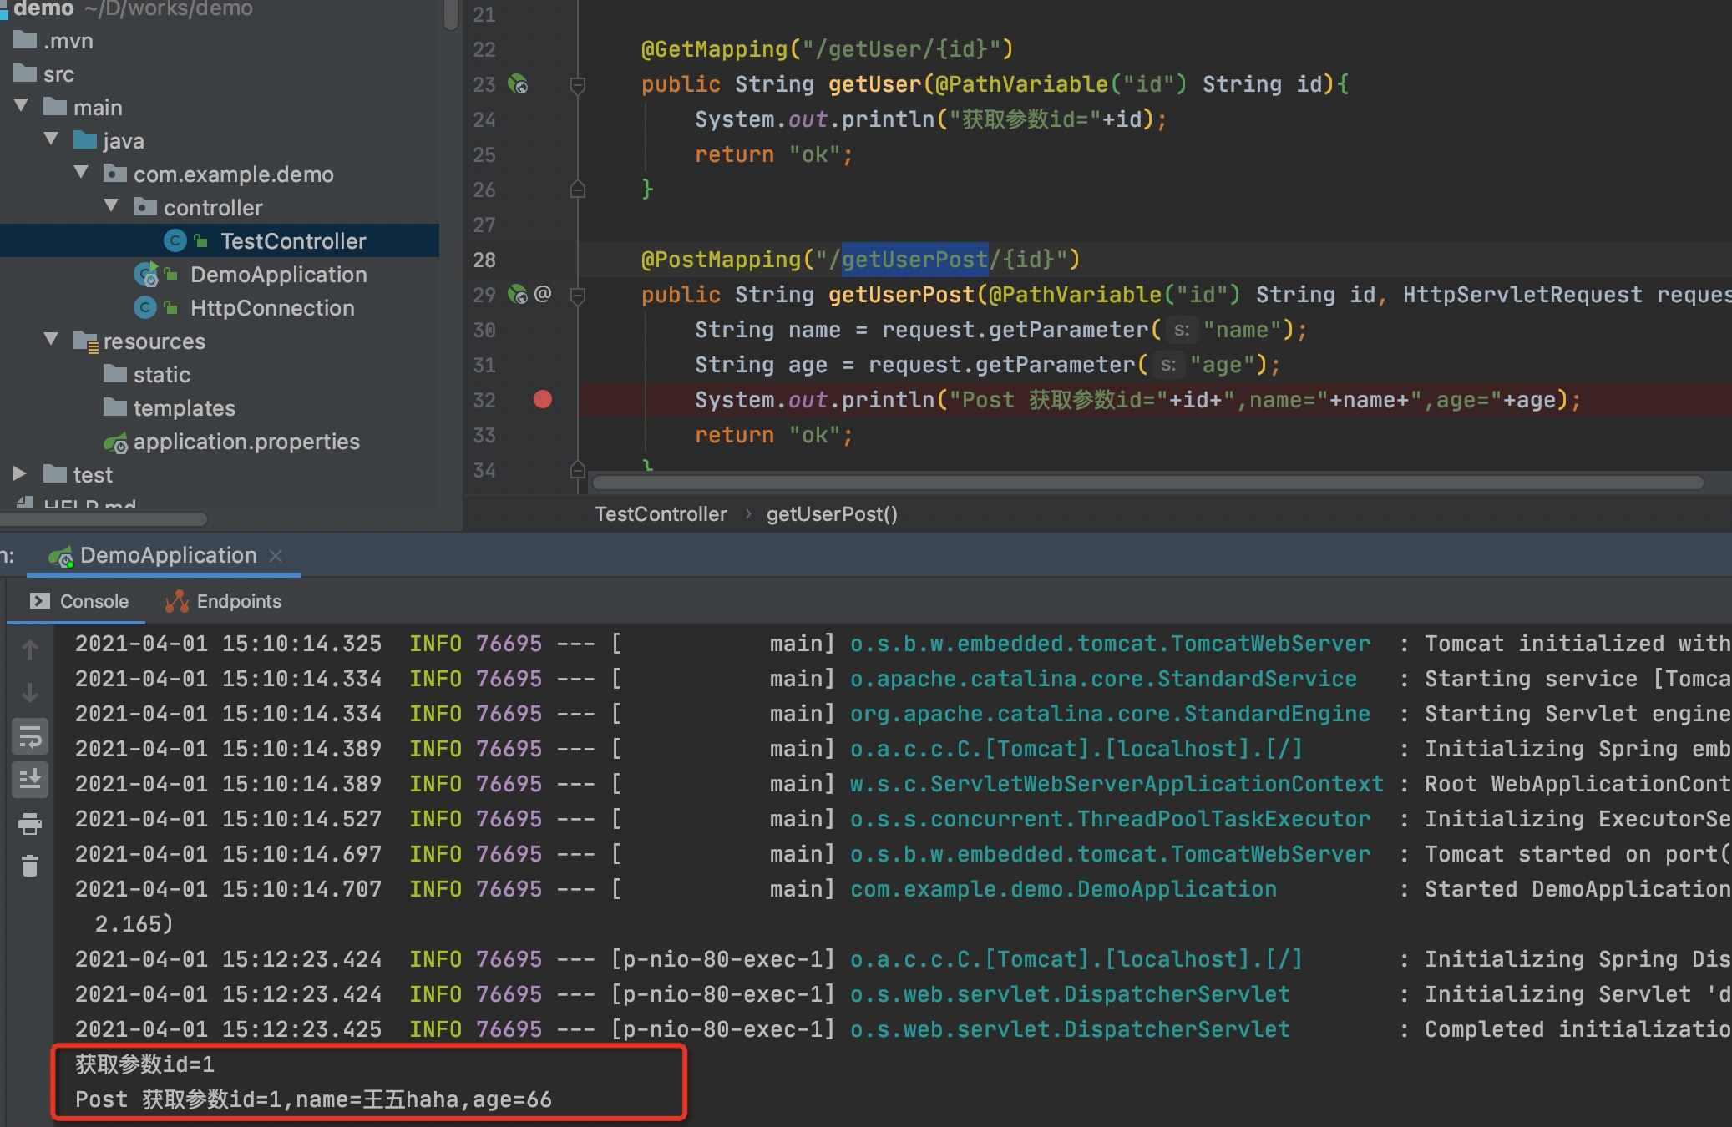Viewport: 1732px width, 1127px height.
Task: Click the @ annotation gutter icon on line 29
Action: 543,294
